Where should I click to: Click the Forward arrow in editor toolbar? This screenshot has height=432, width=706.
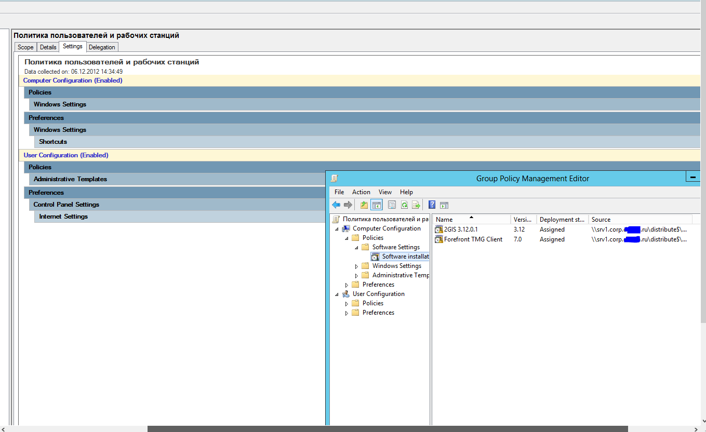[x=348, y=205]
